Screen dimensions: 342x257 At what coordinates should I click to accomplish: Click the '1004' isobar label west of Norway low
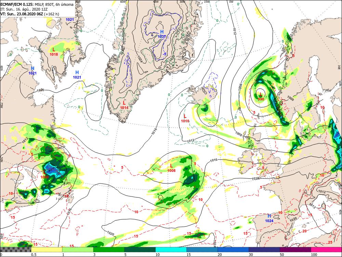(240, 87)
